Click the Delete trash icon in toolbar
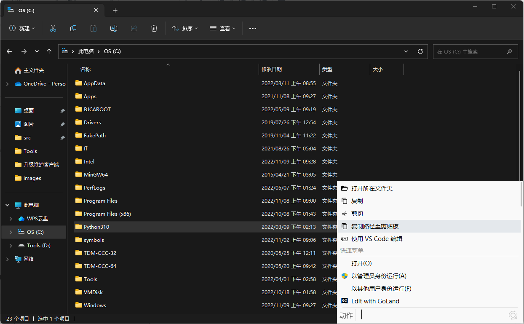This screenshot has height=324, width=524. coord(154,28)
